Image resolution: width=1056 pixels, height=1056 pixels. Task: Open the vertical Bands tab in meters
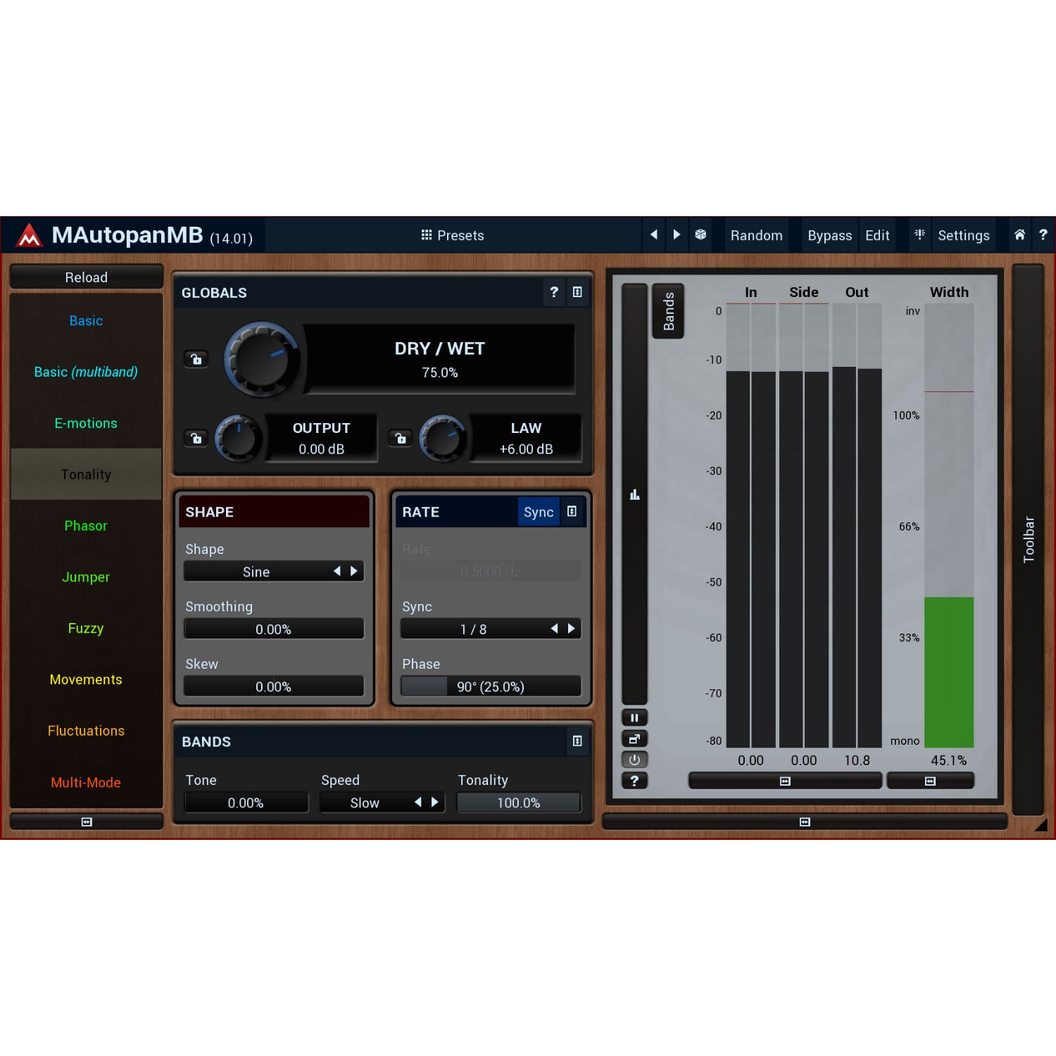pos(668,311)
